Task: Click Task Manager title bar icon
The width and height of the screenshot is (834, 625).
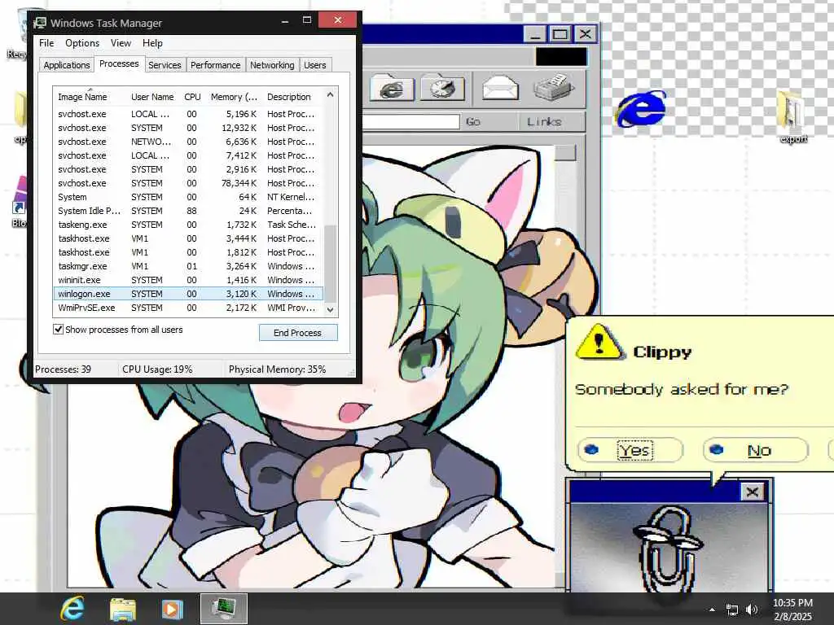Action: [40, 23]
